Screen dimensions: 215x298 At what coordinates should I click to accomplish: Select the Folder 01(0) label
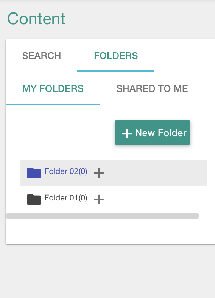(66, 198)
